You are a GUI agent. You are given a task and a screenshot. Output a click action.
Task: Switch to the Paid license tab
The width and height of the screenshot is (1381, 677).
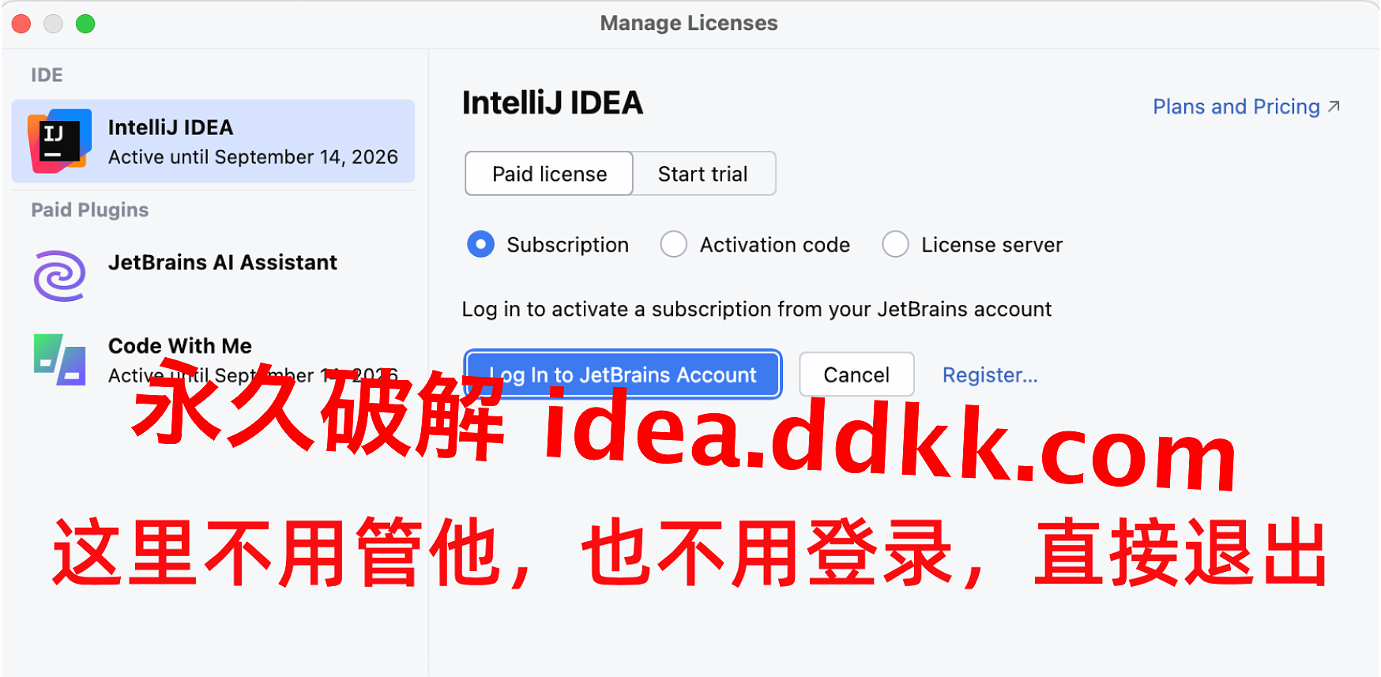click(549, 174)
